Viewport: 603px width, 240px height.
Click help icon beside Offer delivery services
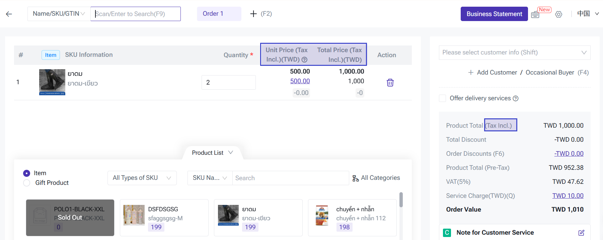(x=516, y=98)
